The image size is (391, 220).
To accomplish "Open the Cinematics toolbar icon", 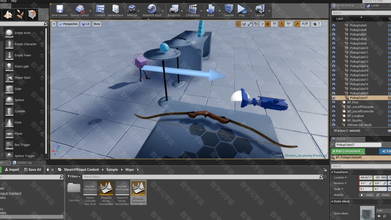I will click(193, 11).
